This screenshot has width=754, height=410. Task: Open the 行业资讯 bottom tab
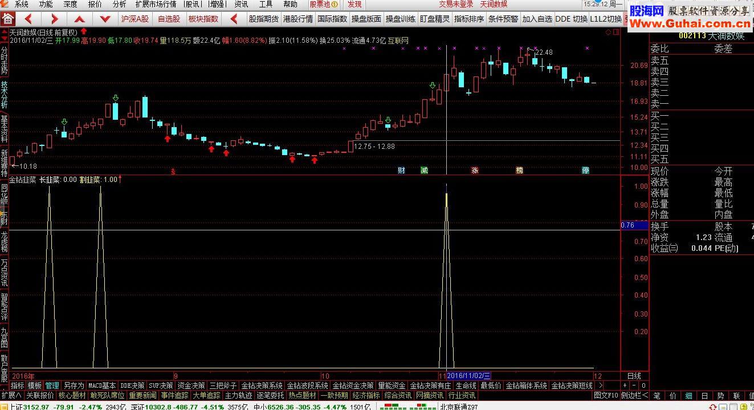click(462, 395)
